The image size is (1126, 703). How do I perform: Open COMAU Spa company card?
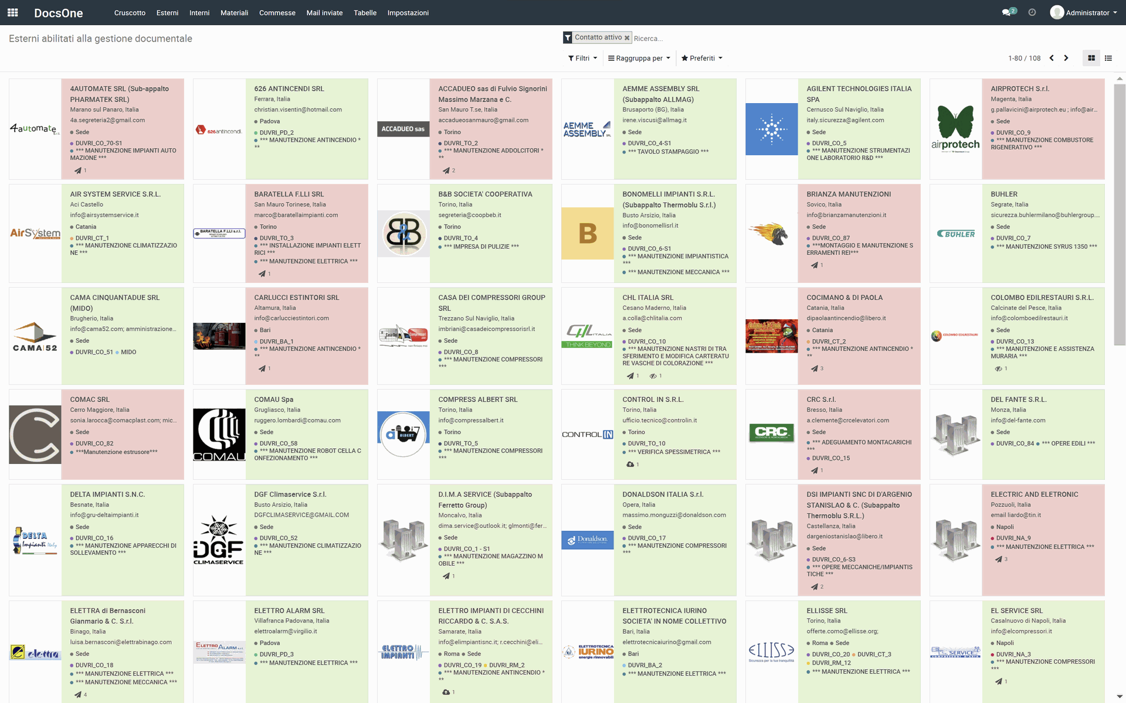tap(274, 400)
